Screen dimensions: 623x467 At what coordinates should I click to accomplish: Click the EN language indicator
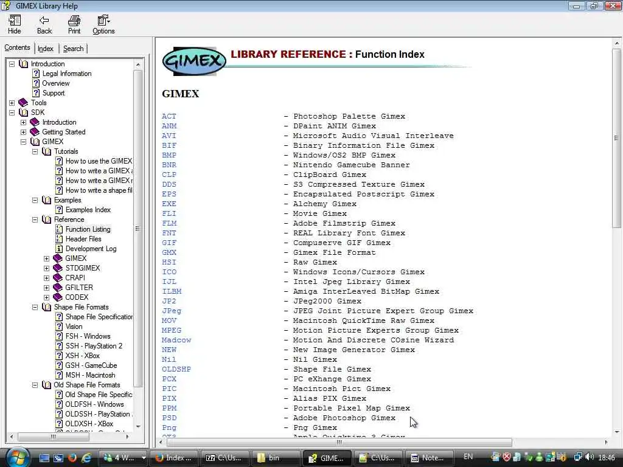(x=468, y=457)
